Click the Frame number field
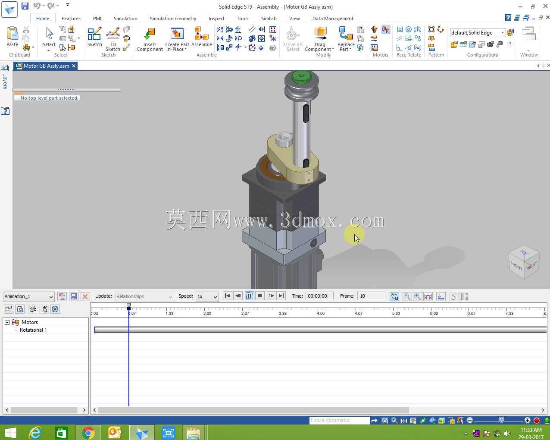This screenshot has width=550, height=440. click(x=371, y=296)
